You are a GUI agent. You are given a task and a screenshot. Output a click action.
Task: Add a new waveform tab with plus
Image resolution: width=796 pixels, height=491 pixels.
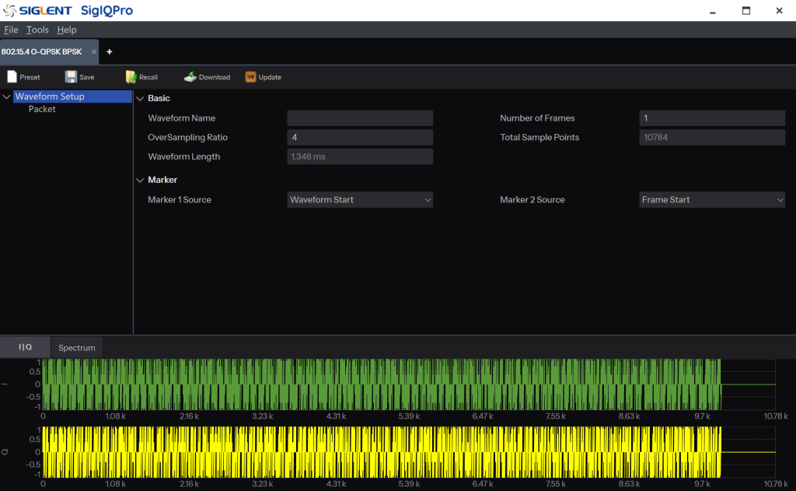[x=109, y=51]
